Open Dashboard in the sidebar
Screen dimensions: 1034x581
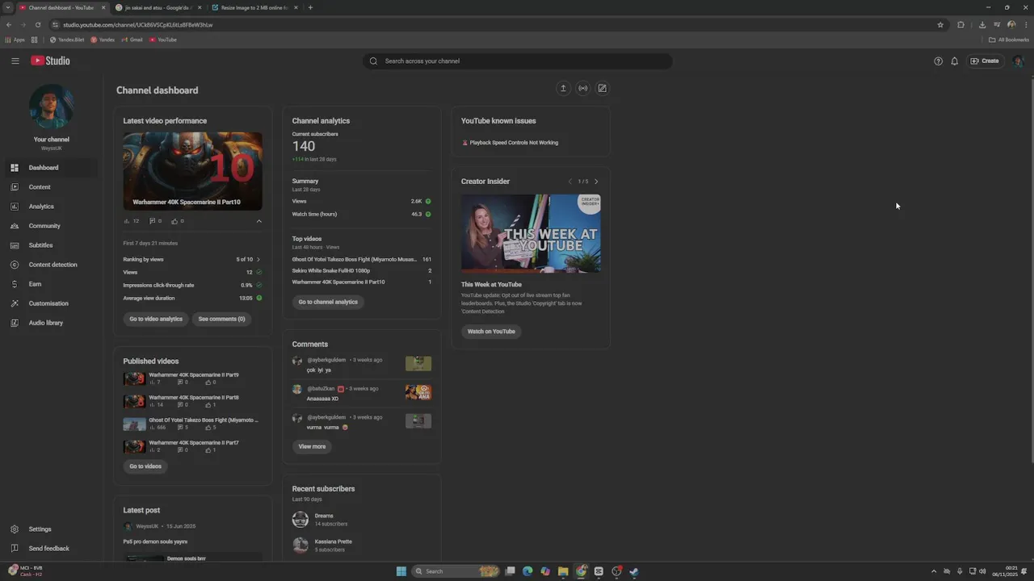coord(50,168)
